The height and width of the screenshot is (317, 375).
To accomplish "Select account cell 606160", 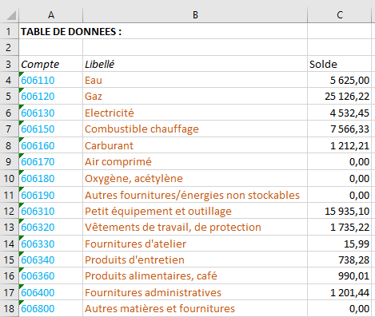I will pos(51,145).
